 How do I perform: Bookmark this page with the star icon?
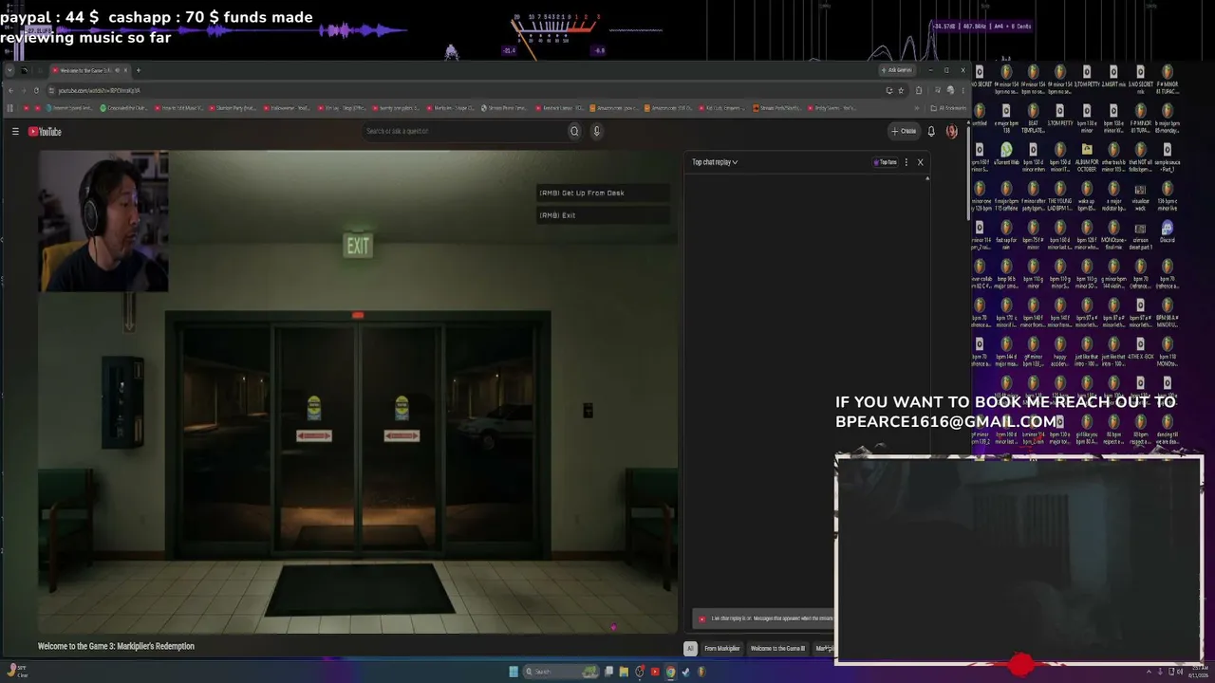click(901, 90)
